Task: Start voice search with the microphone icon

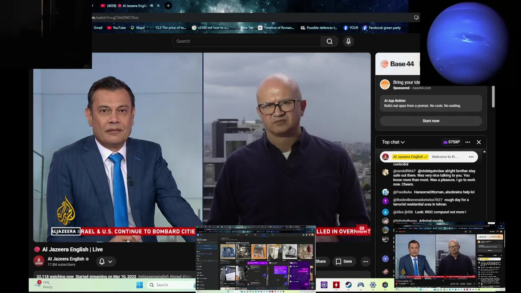Action: (x=348, y=41)
